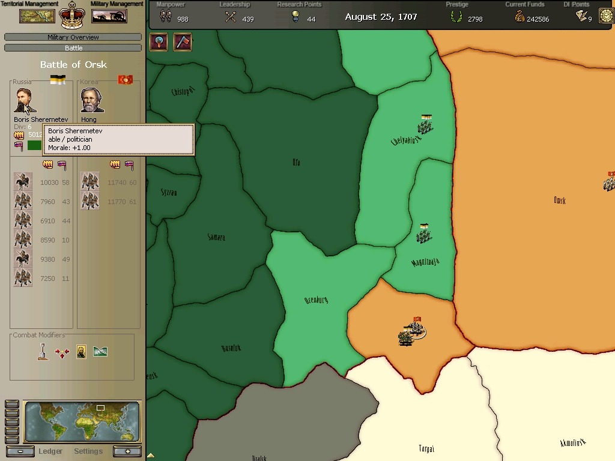Click the magnifier map tool icon
615x461 pixels.
pyautogui.click(x=159, y=41)
